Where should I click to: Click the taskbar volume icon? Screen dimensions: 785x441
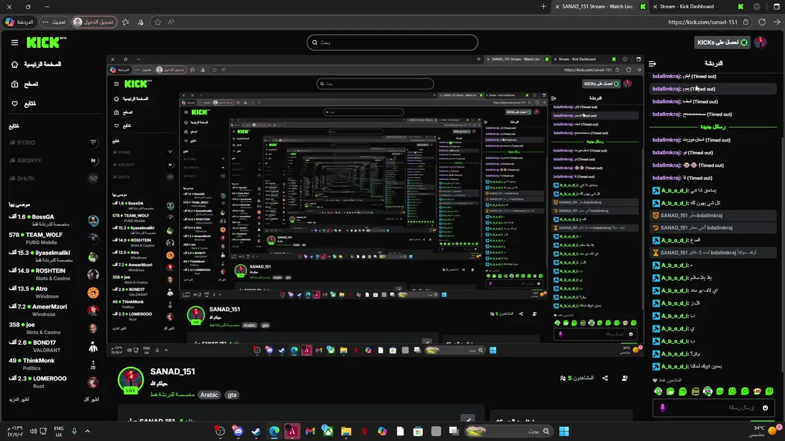[33, 431]
